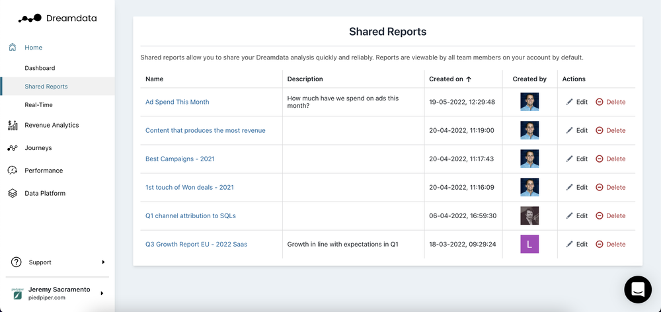Screen dimensions: 661x312
Task: Expand the Support submenu arrow
Action: point(103,262)
